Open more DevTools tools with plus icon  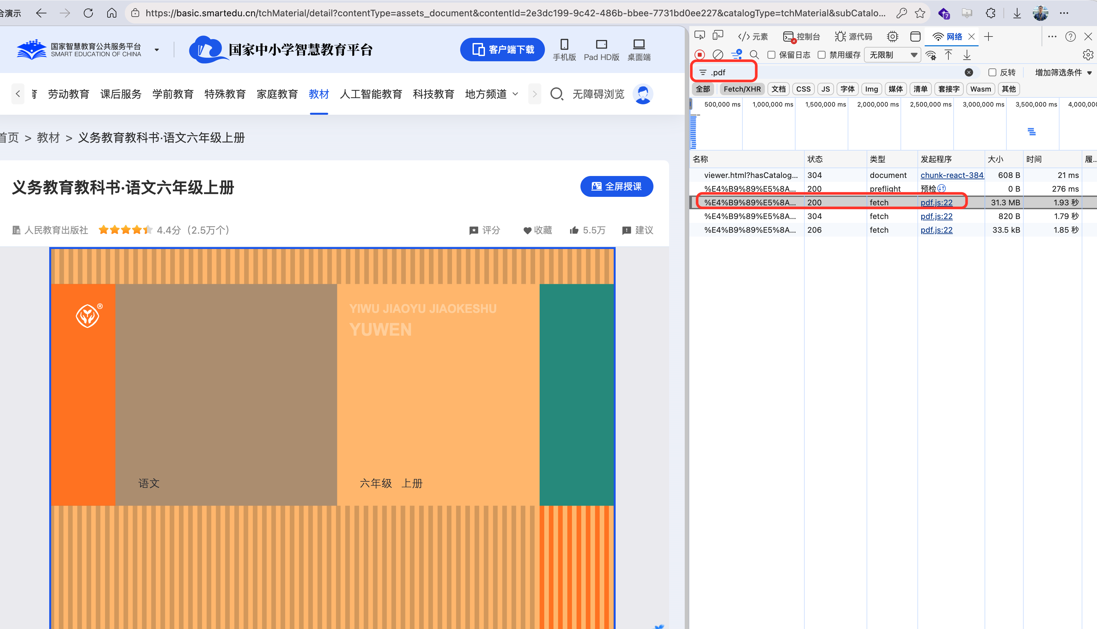click(988, 36)
